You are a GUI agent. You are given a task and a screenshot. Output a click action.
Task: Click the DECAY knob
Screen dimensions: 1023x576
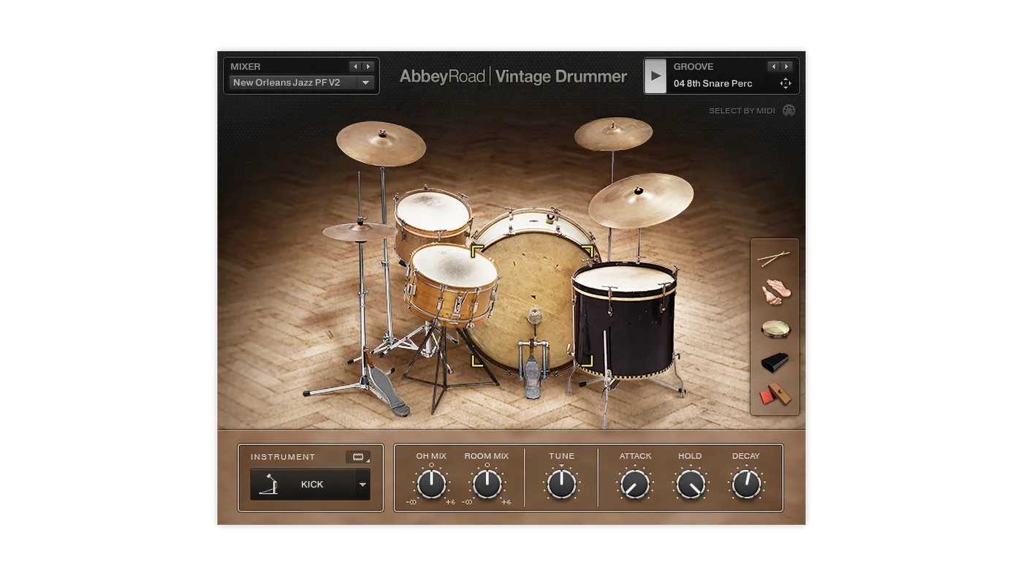(746, 484)
